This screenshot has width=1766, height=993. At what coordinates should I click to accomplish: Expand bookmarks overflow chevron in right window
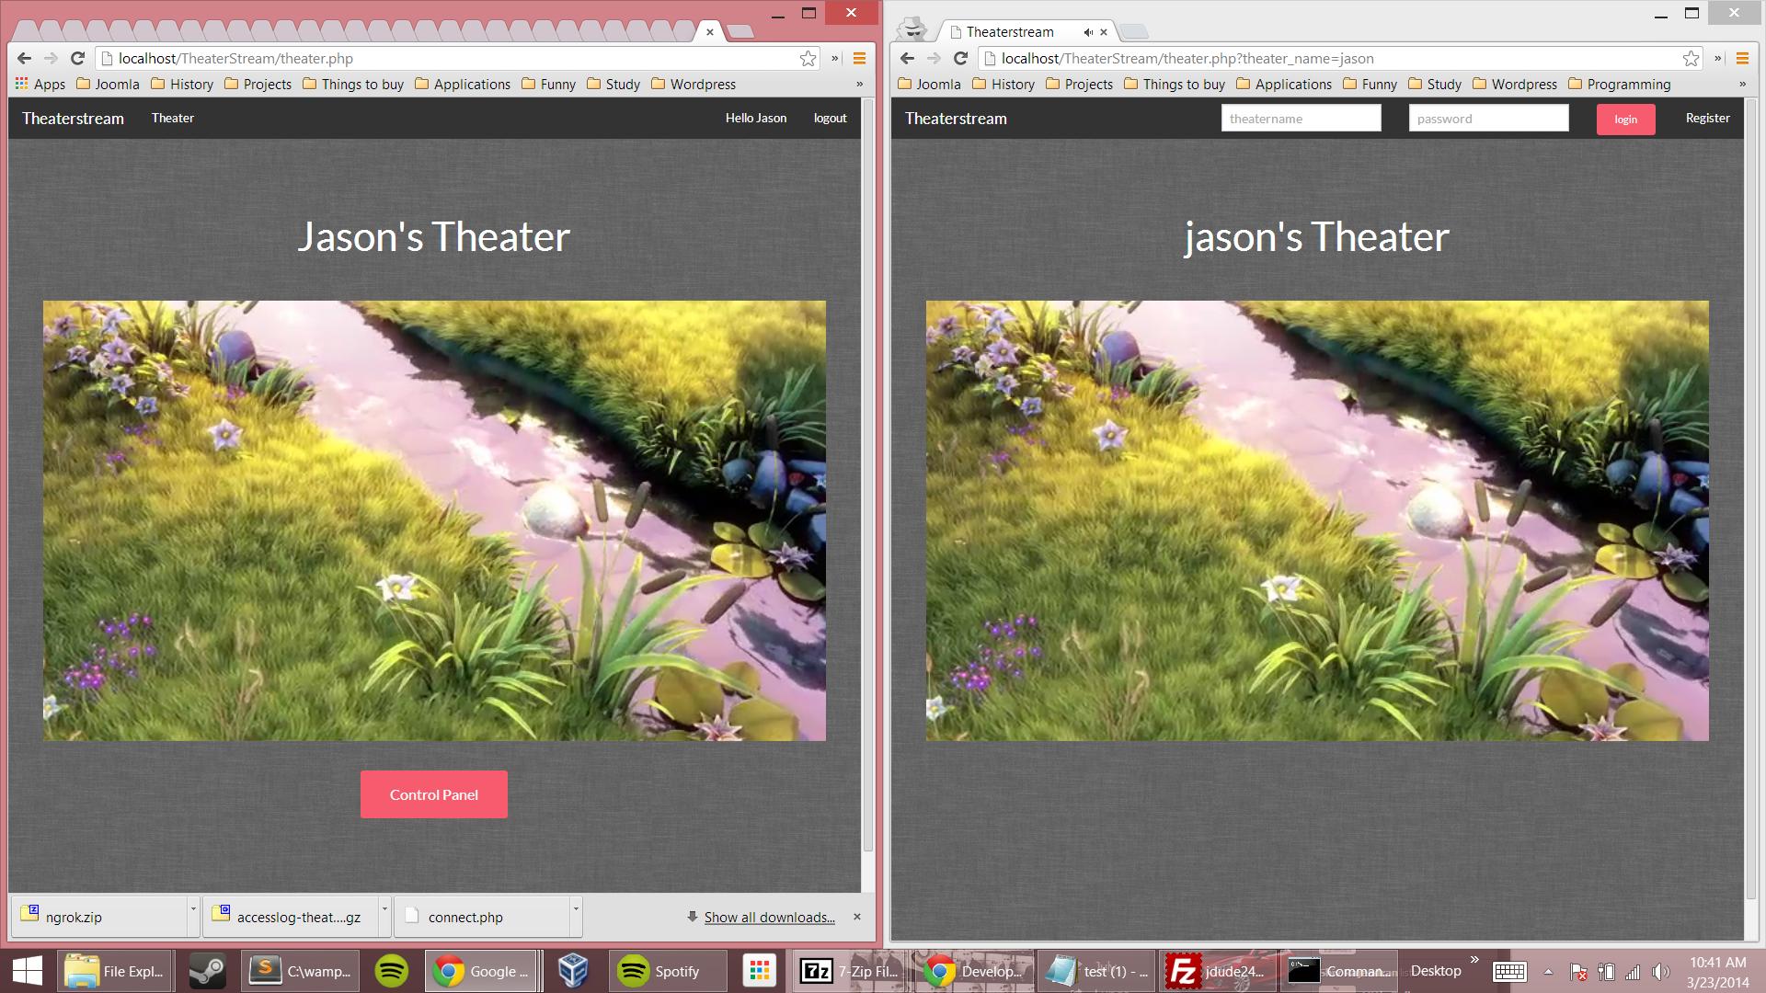[x=1742, y=84]
